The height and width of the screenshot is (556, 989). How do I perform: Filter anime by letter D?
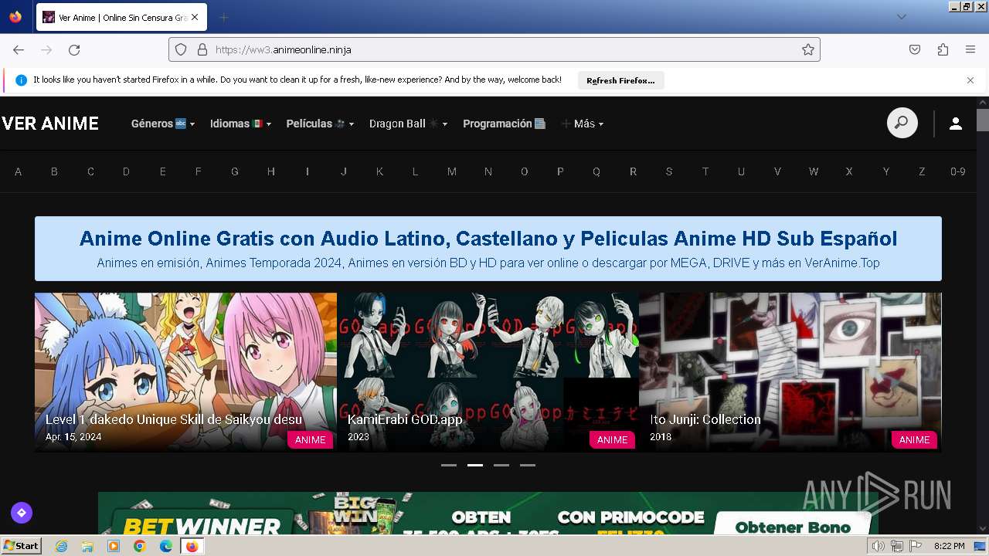tap(126, 171)
